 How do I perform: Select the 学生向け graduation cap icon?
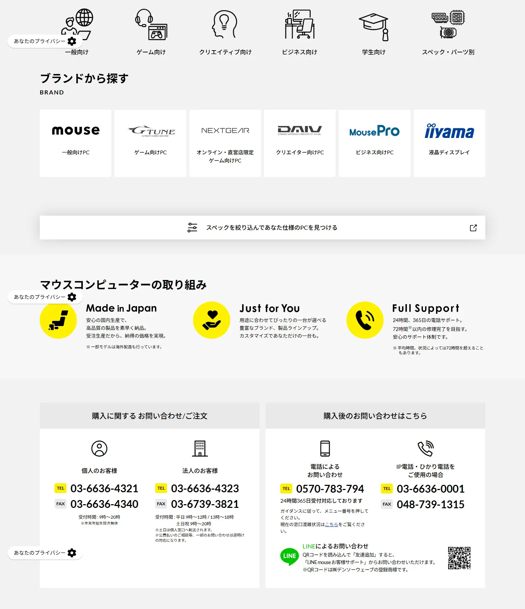[x=374, y=27]
